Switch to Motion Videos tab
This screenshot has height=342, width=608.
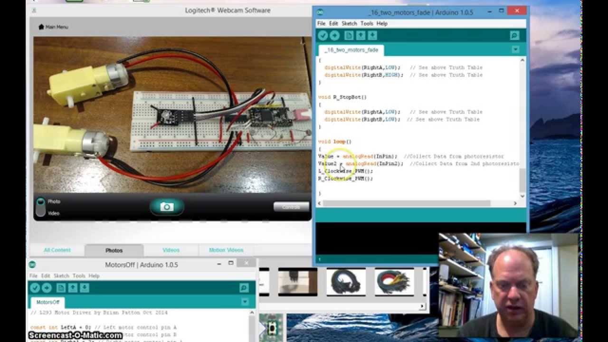pos(226,250)
